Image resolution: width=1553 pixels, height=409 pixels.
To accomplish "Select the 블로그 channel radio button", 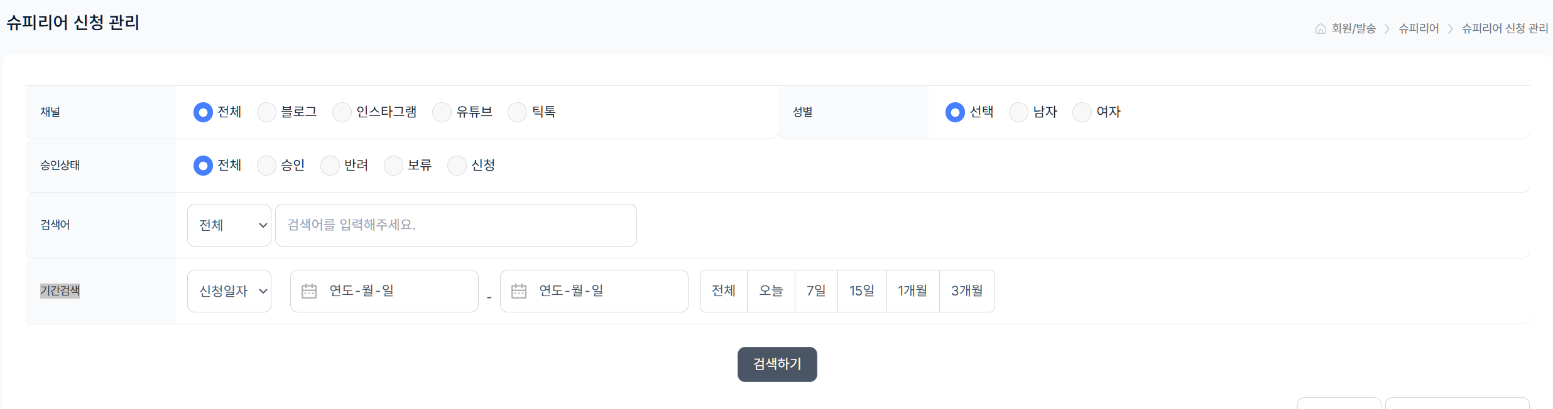I will click(x=266, y=112).
